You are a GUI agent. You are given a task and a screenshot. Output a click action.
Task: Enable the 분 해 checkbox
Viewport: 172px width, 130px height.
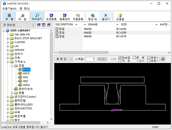pyautogui.click(x=134, y=58)
